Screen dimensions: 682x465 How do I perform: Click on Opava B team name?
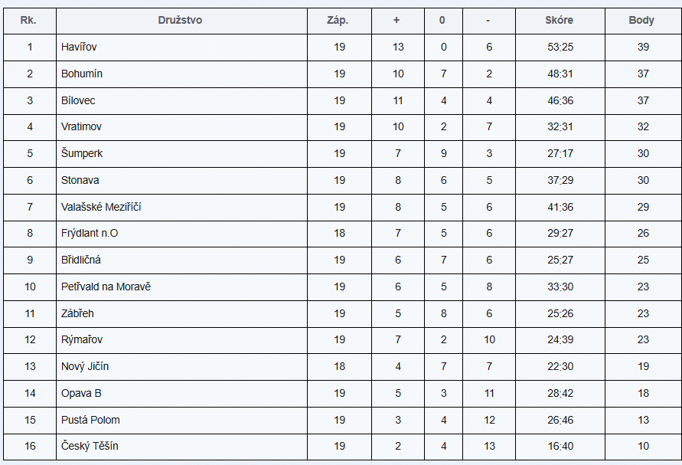[81, 393]
